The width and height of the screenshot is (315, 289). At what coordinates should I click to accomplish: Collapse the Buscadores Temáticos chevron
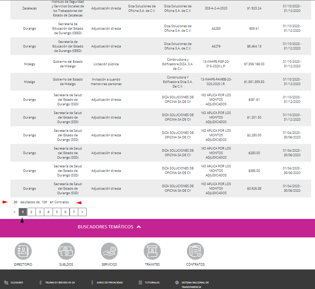(139, 227)
